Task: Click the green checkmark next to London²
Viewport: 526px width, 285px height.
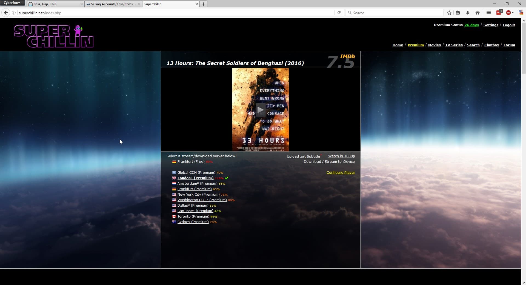Action: point(227,178)
